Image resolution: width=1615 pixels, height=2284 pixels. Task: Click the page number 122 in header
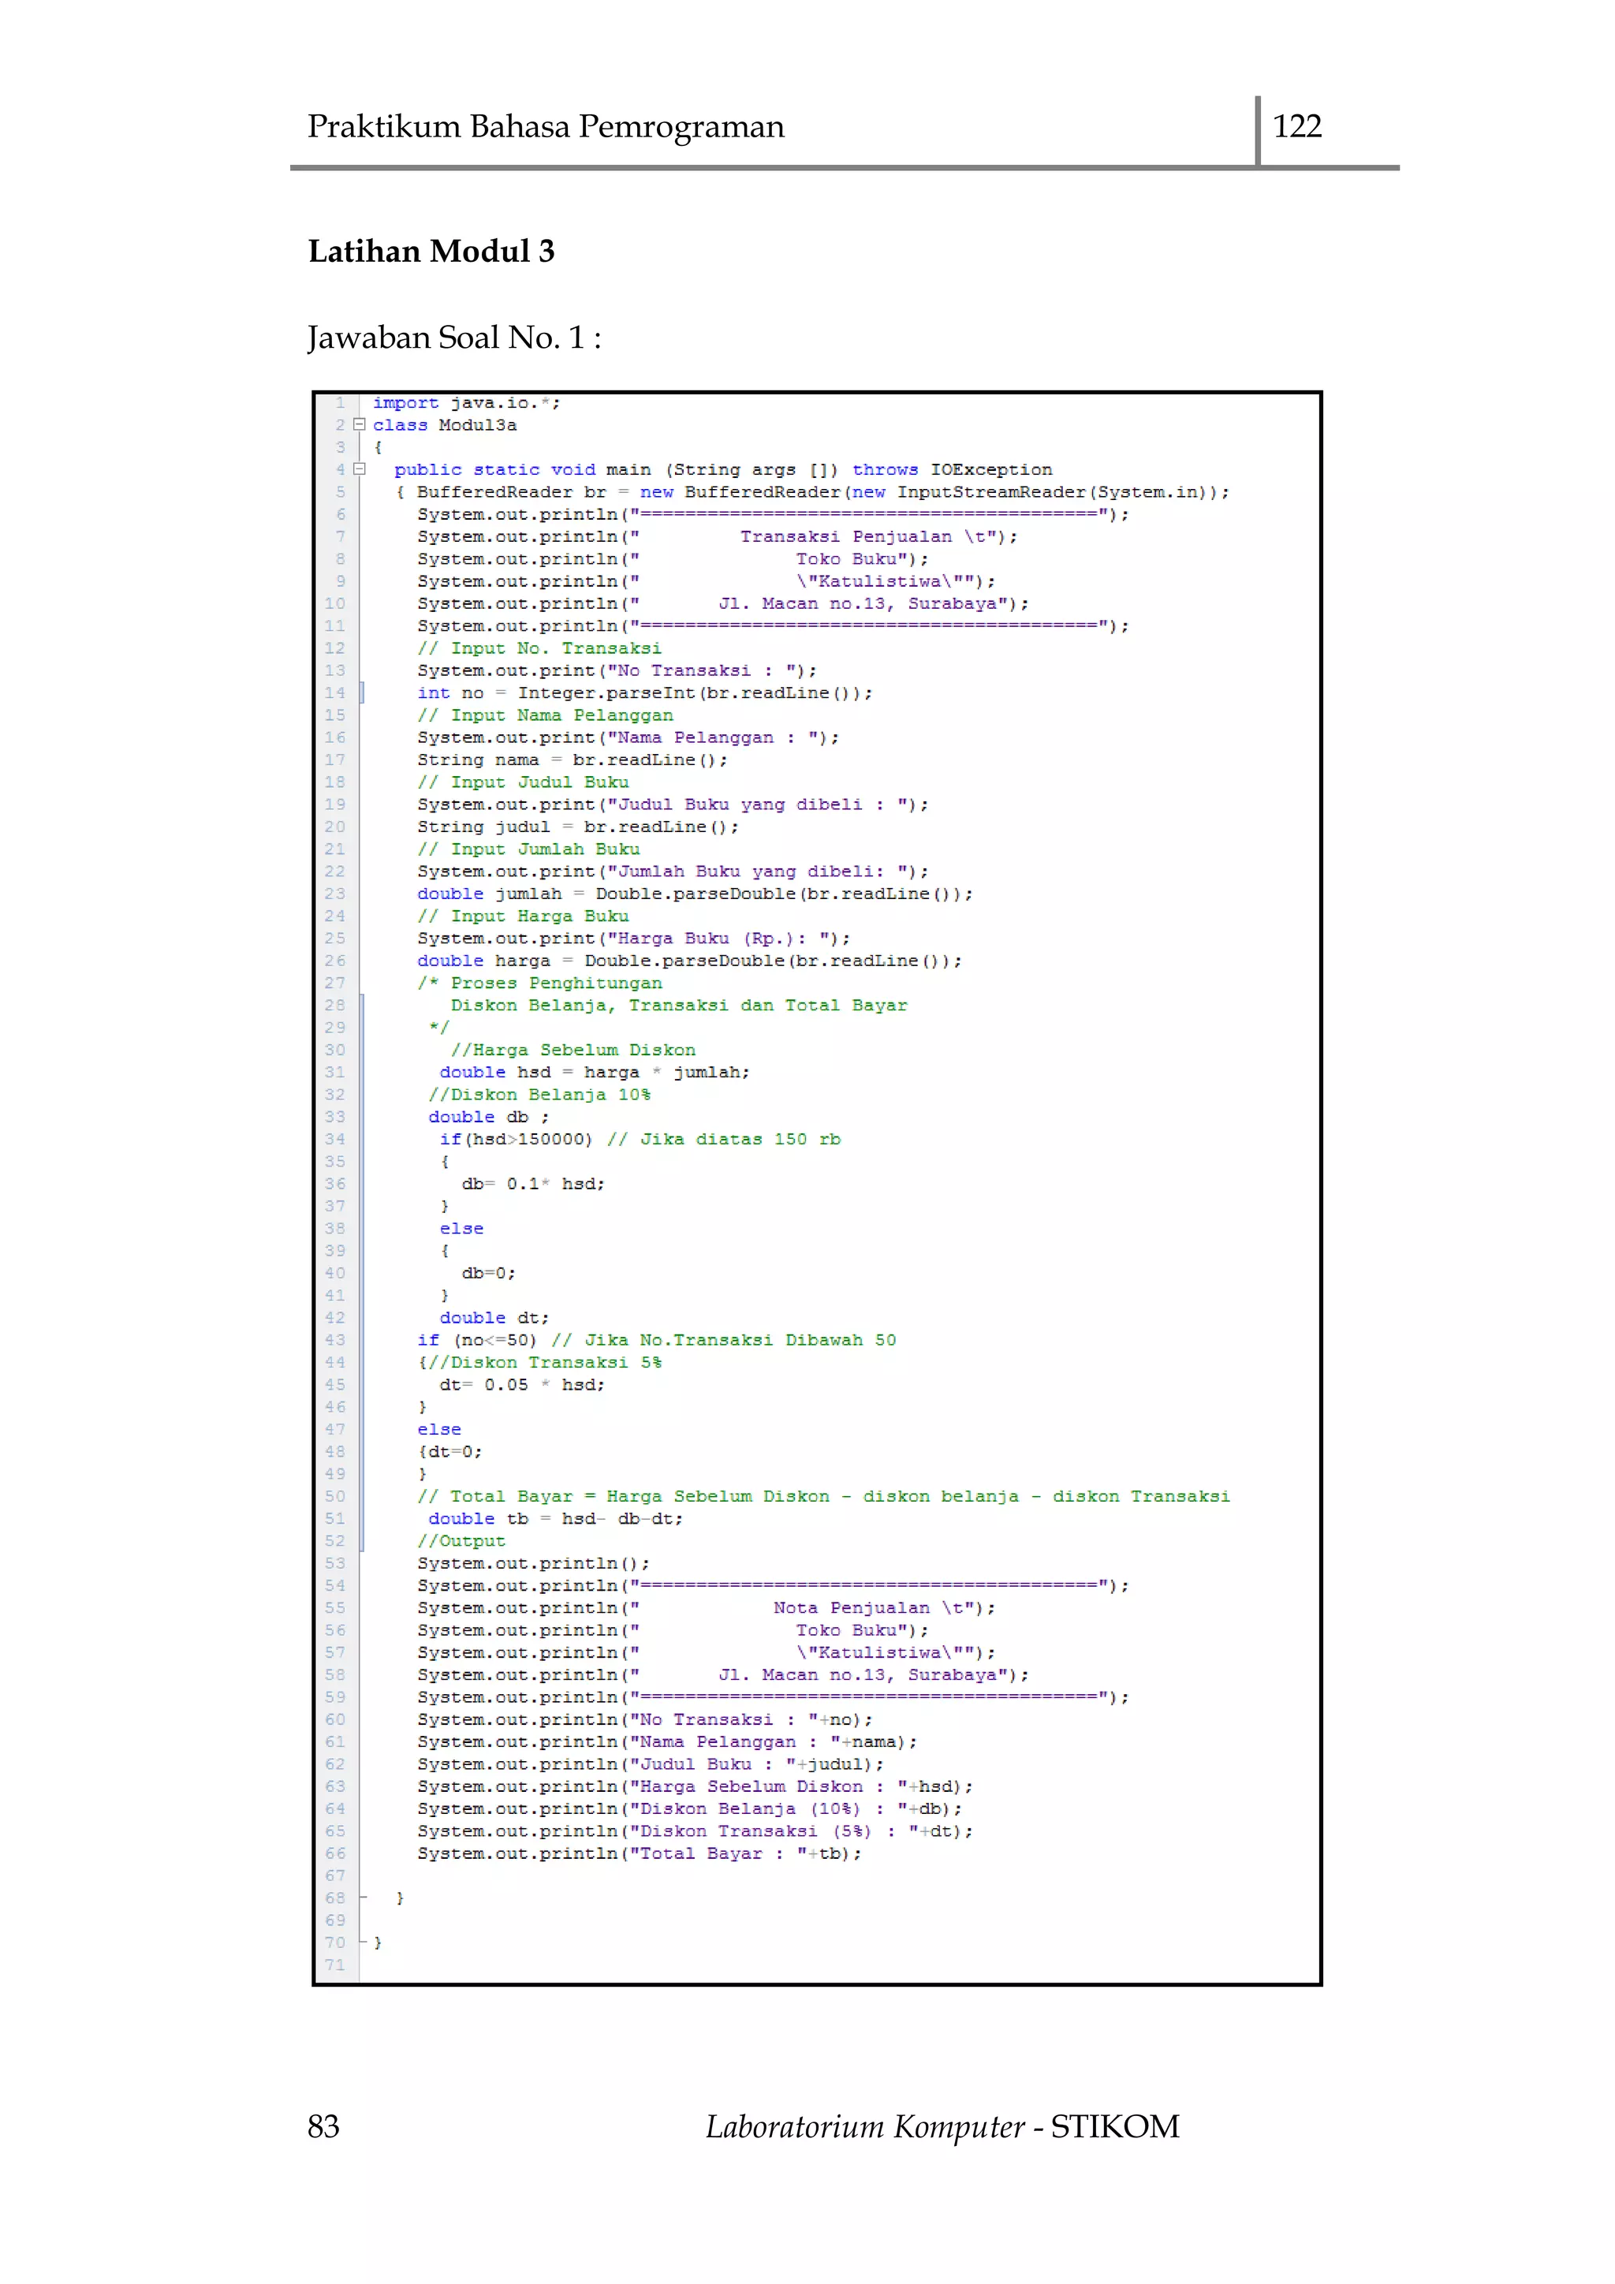coord(1296,126)
